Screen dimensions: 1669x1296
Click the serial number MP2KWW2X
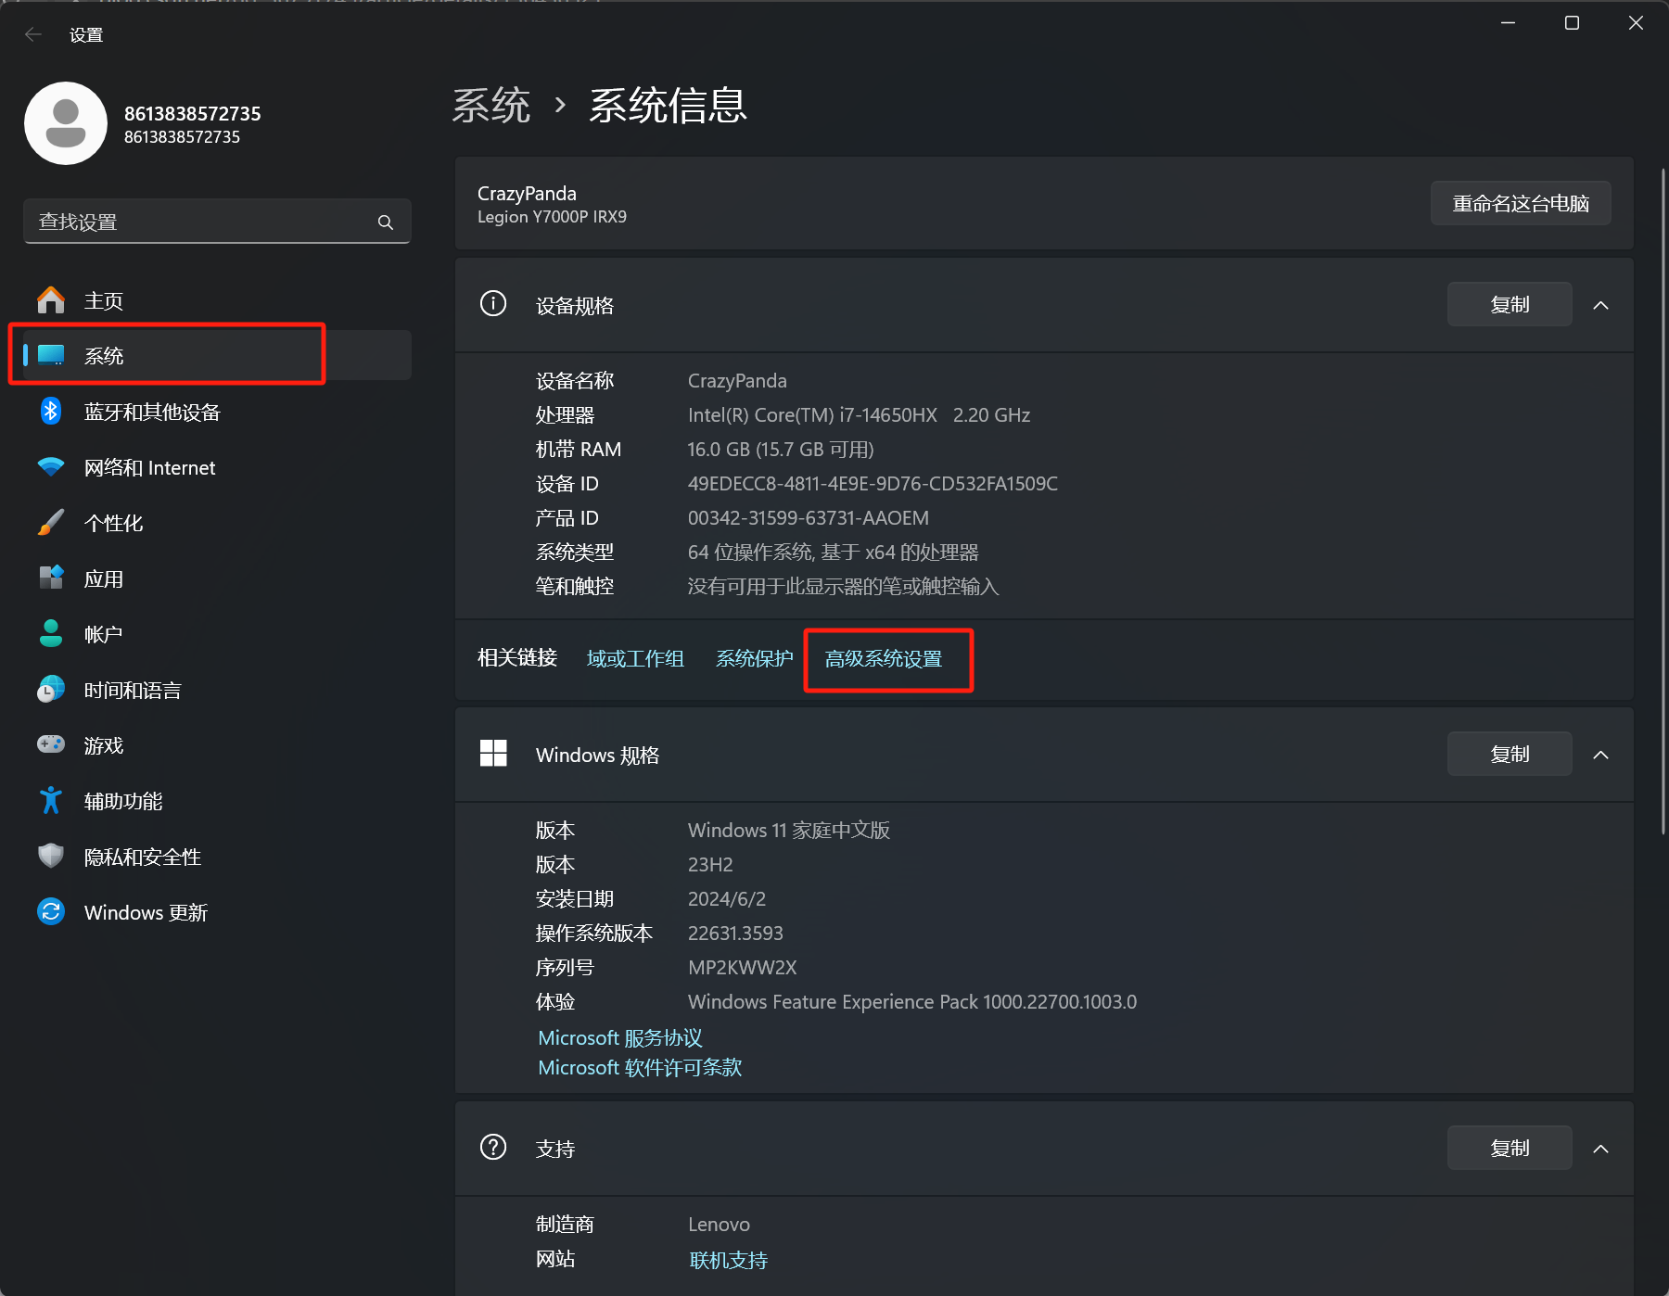click(x=742, y=967)
